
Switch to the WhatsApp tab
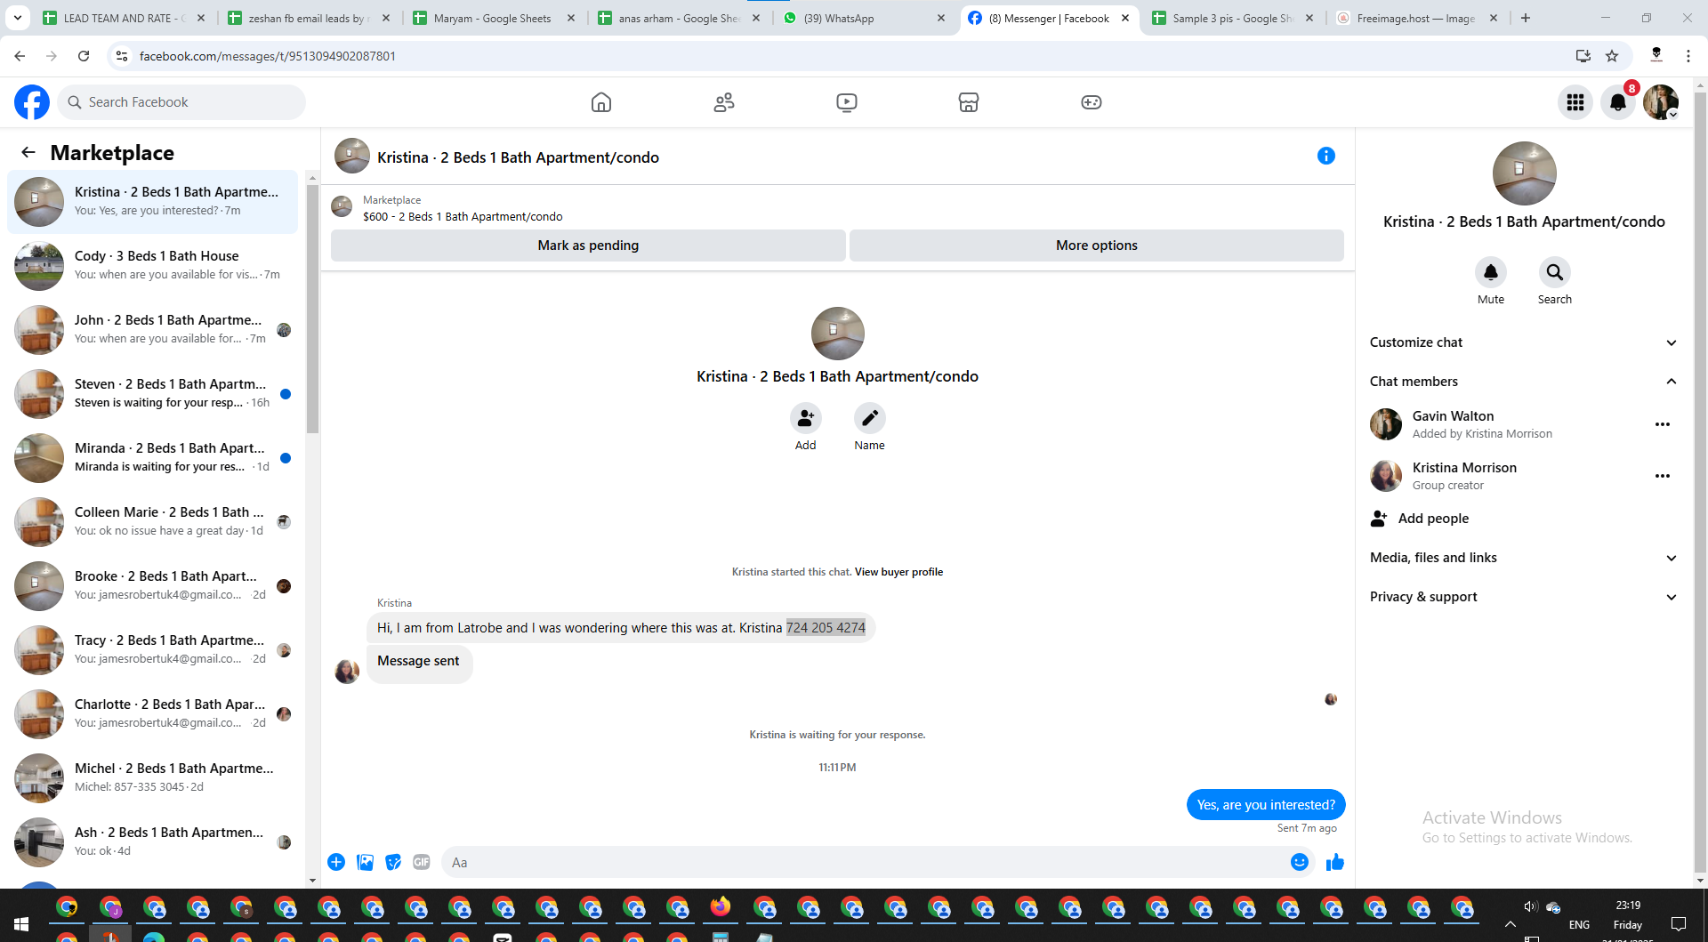pos(865,18)
